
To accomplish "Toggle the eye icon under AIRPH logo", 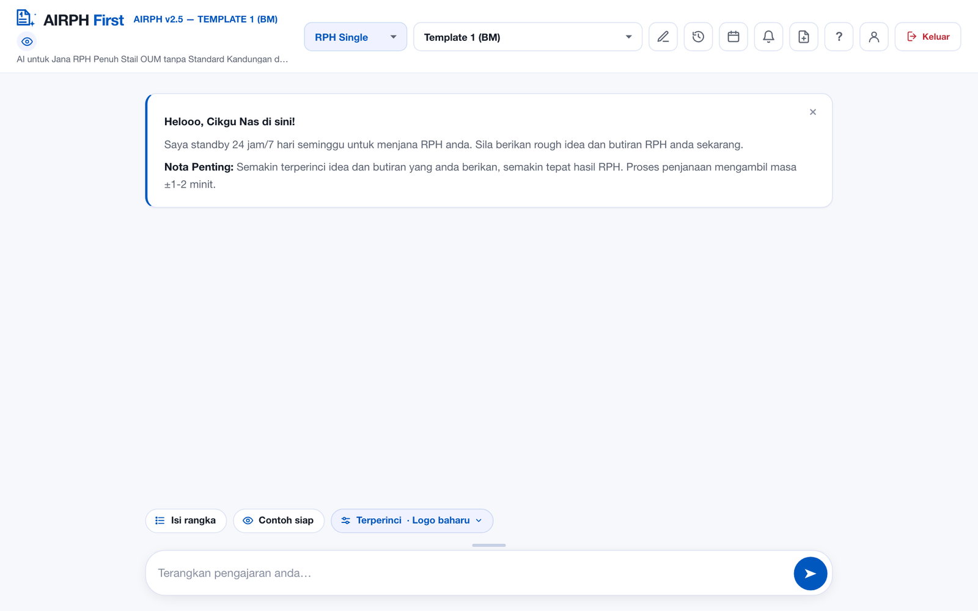I will [27, 42].
